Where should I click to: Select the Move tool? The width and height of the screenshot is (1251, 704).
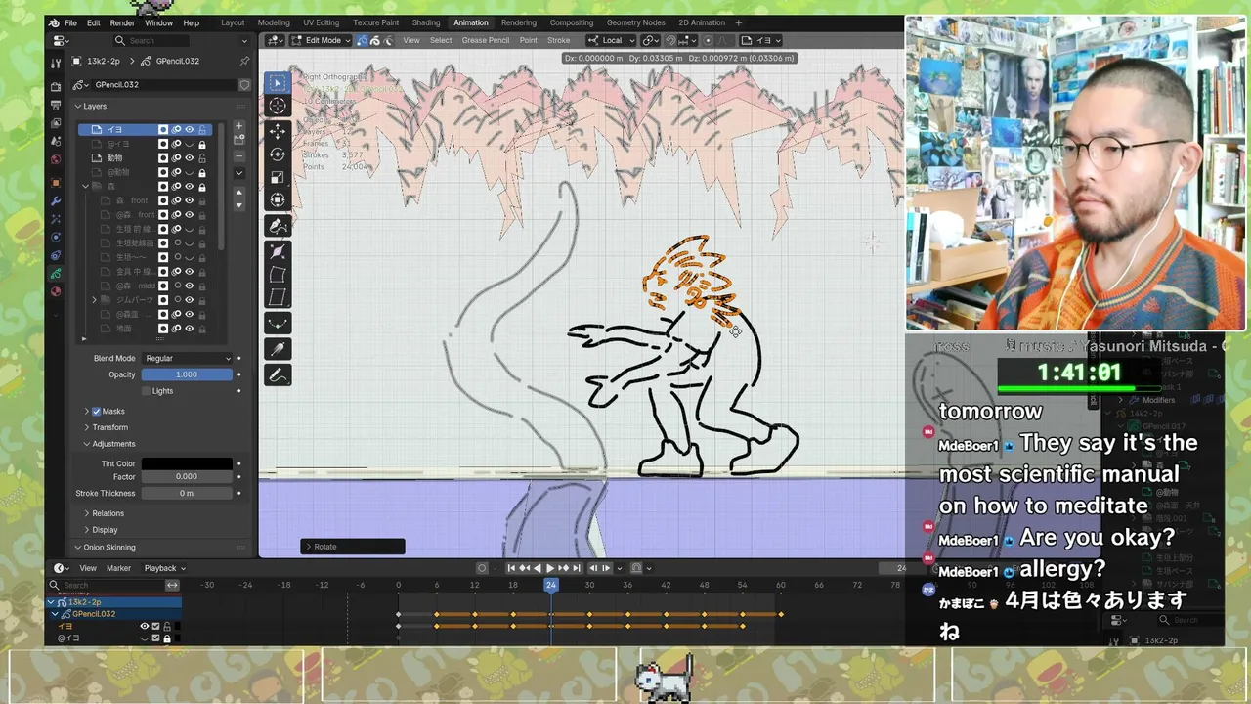point(278,131)
